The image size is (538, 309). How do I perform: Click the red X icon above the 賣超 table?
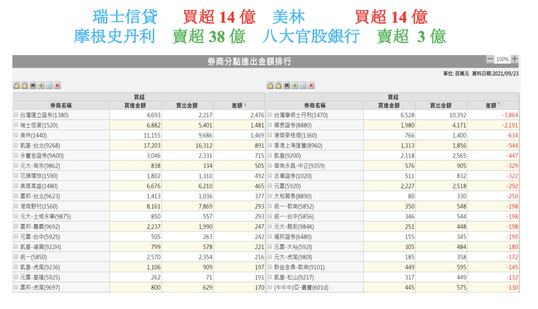pos(311,85)
